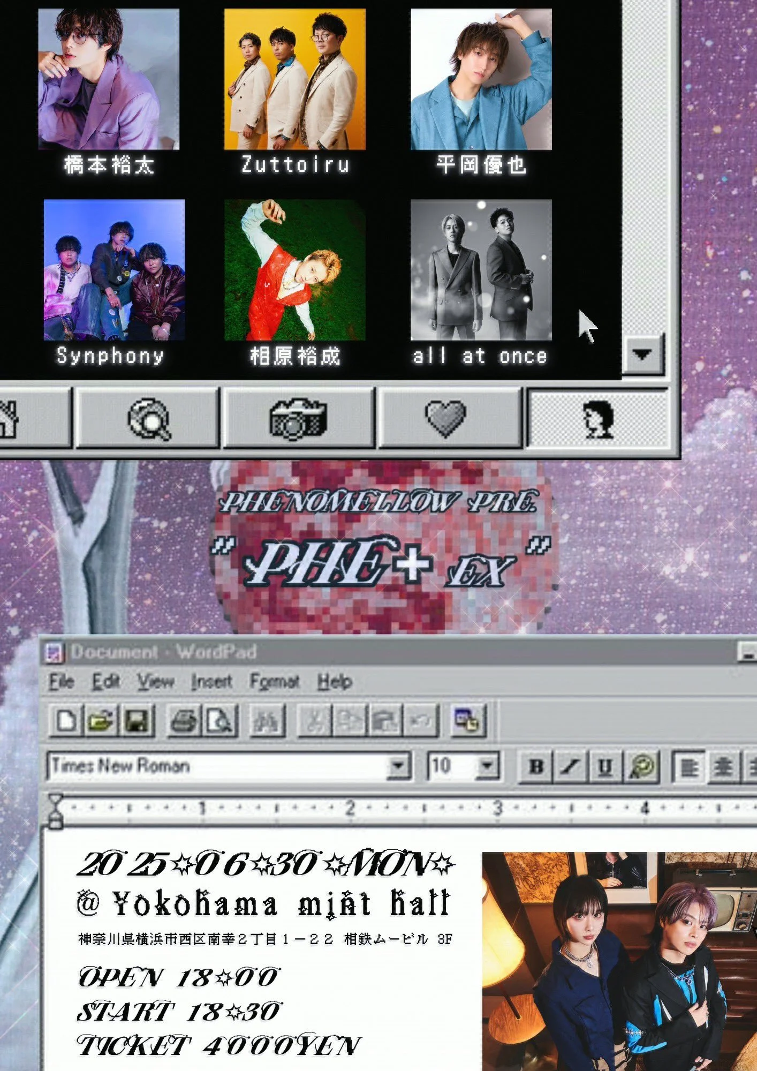Open the Format menu

pyautogui.click(x=275, y=682)
